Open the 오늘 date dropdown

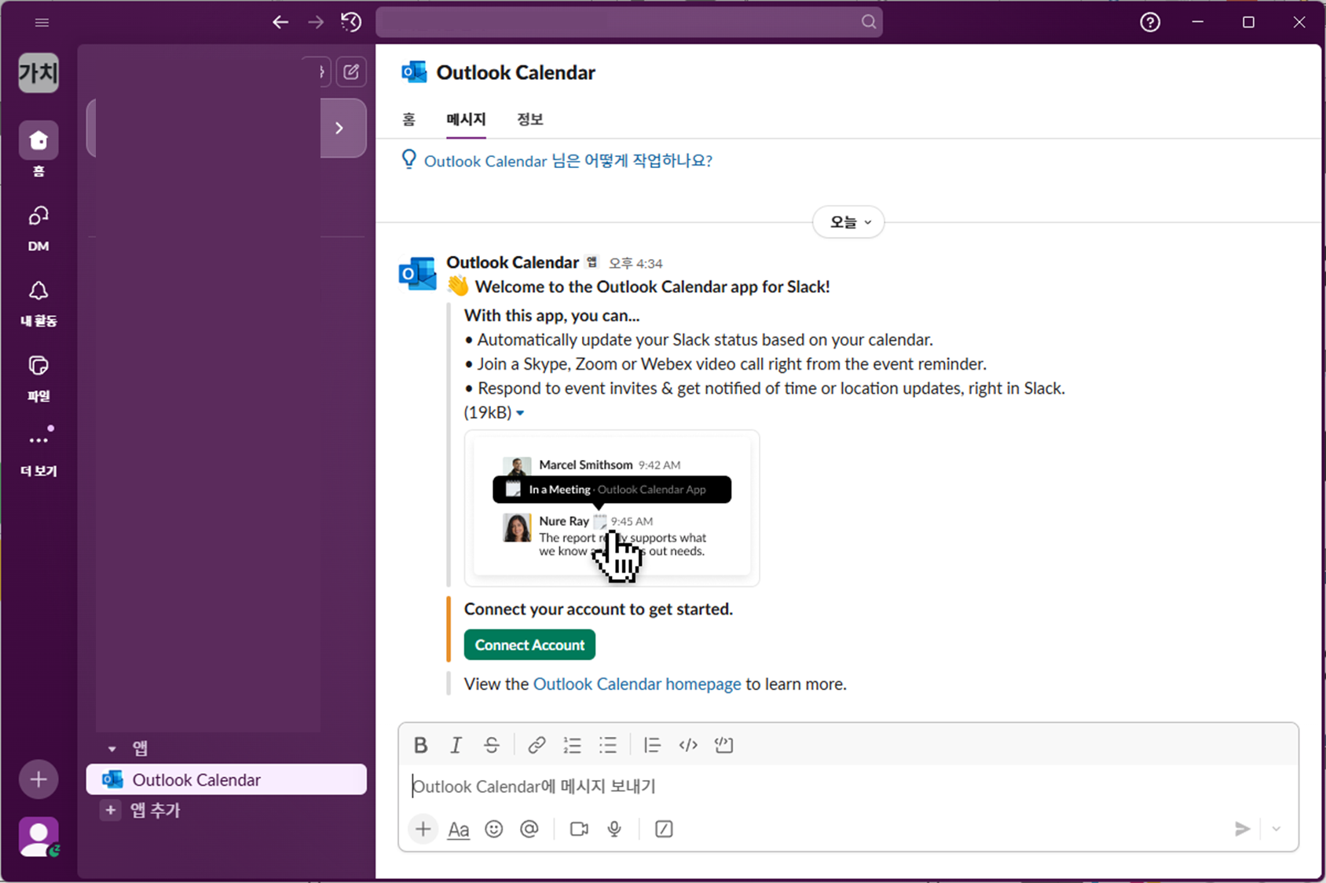click(848, 222)
